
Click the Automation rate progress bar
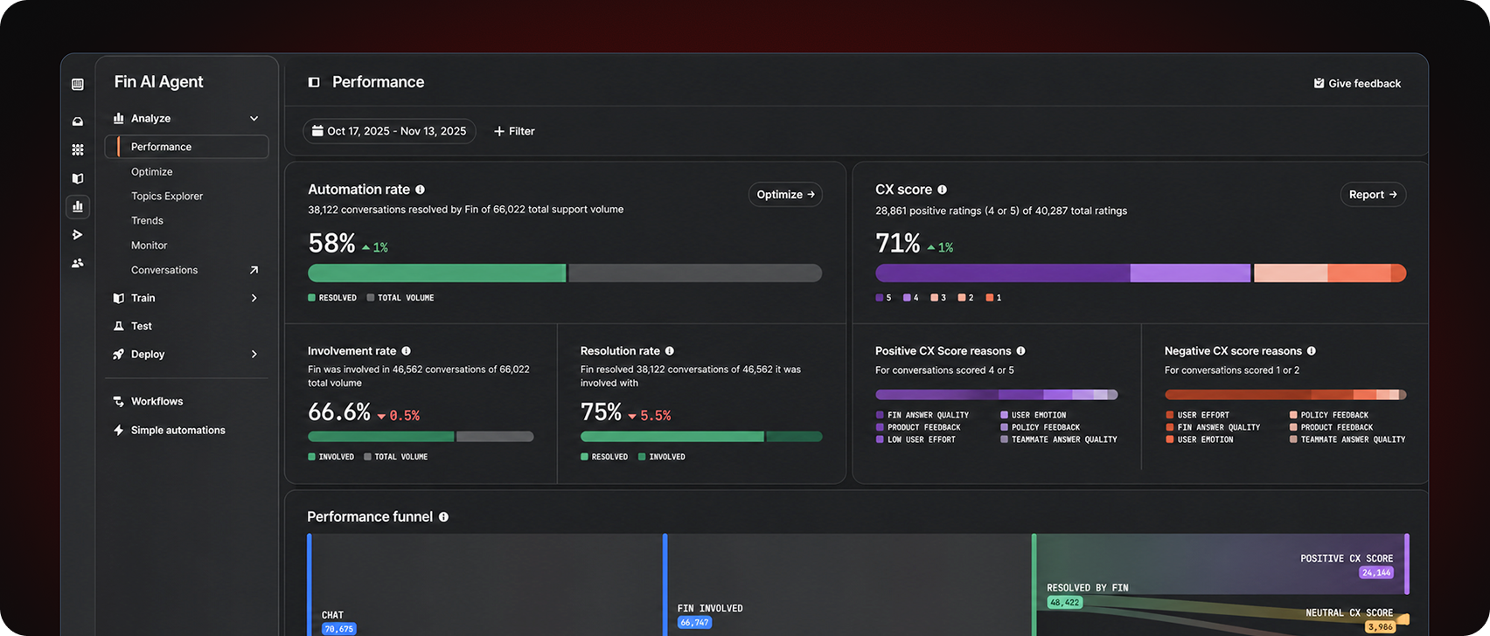click(565, 273)
